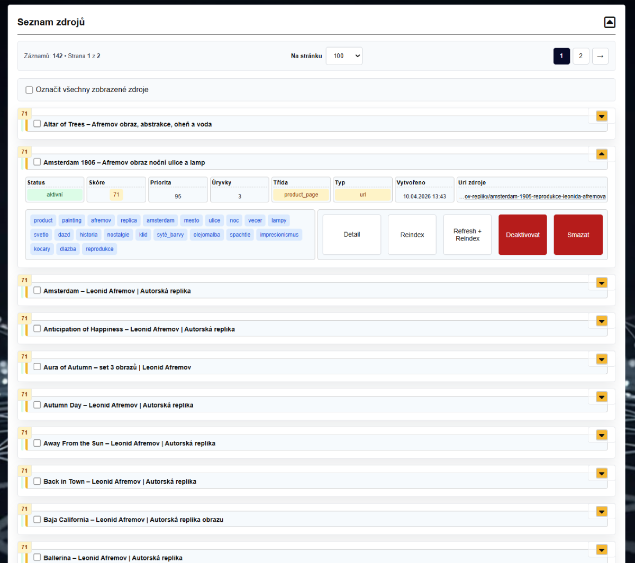Image resolution: width=635 pixels, height=563 pixels.
Task: Open the amsterdam-1905 source URL link
Action: (x=534, y=197)
